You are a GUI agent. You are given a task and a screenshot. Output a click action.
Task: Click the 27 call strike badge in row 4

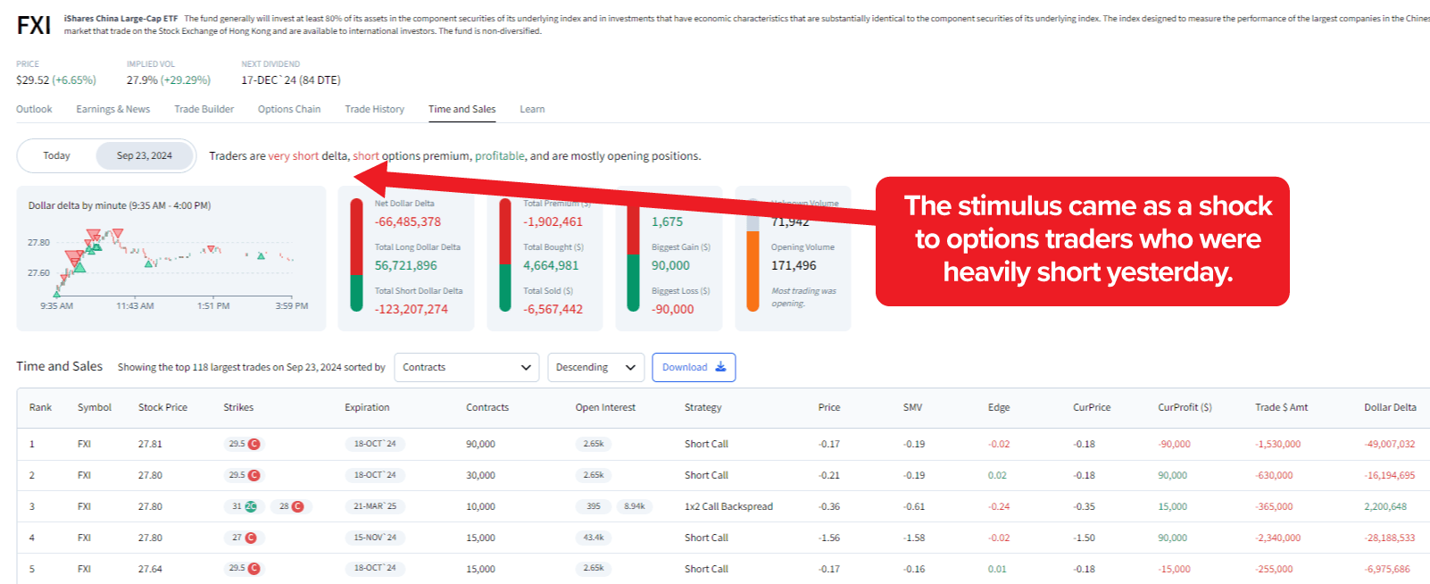[243, 538]
